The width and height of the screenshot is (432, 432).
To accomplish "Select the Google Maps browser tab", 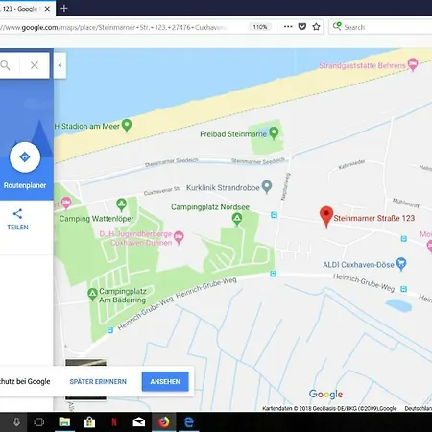I will pyautogui.click(x=22, y=9).
